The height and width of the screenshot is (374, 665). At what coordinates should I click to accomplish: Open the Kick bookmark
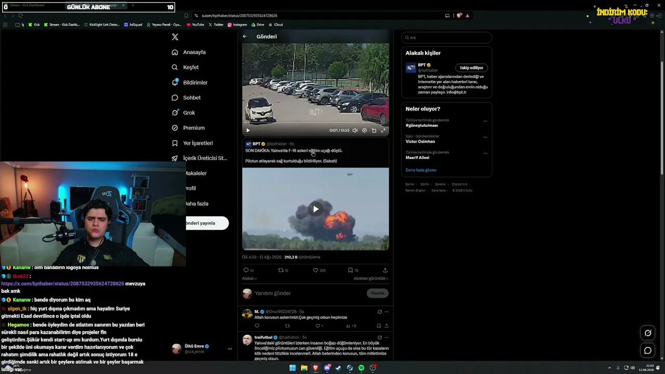pos(34,24)
